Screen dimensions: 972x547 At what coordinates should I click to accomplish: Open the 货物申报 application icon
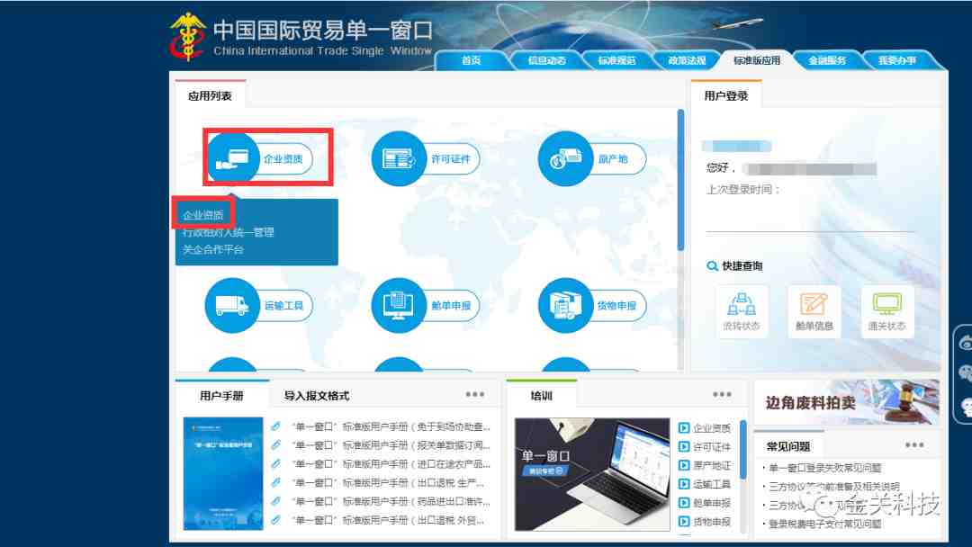tap(564, 306)
